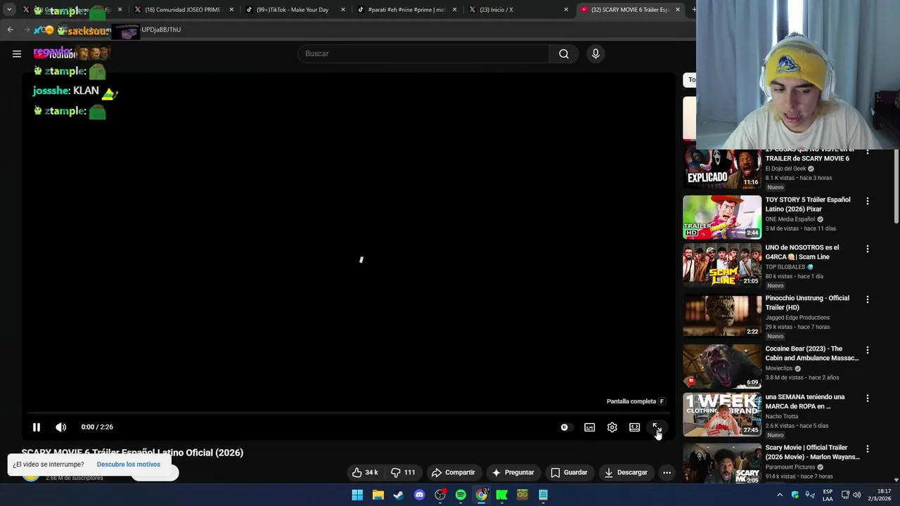
Task: Open the browser tab search dropdown arrow
Action: [9, 10]
